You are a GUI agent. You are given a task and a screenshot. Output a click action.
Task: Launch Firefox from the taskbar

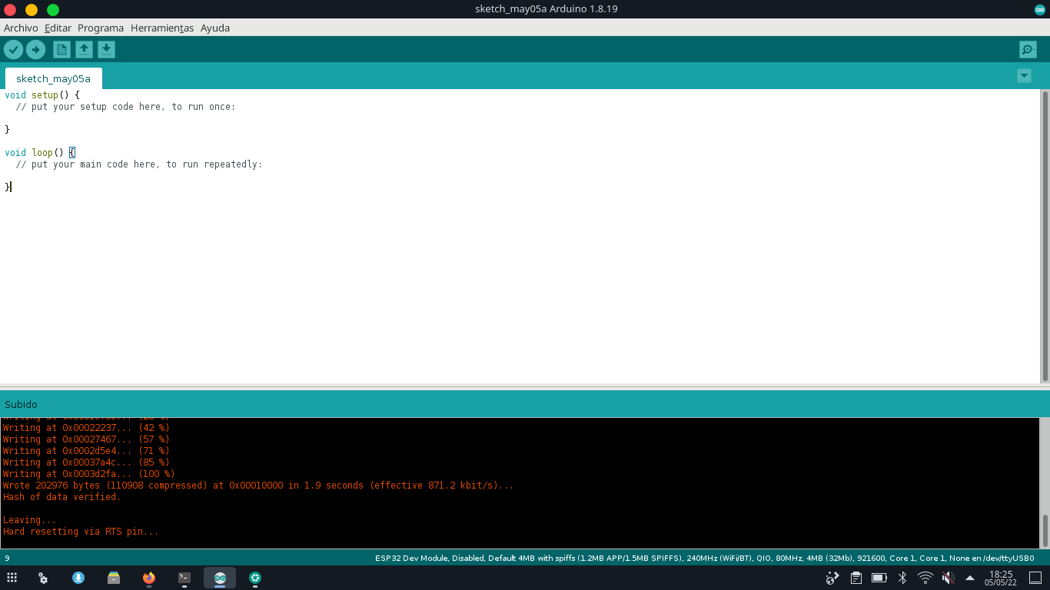pos(149,578)
